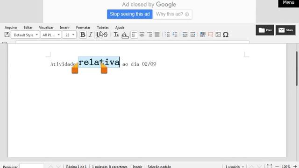Toggle Bold formatting
This screenshot has height=168, width=299.
tap(83, 35)
